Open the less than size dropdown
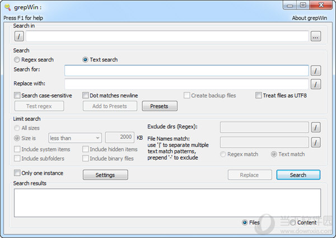The image size is (336, 238). pos(75,138)
